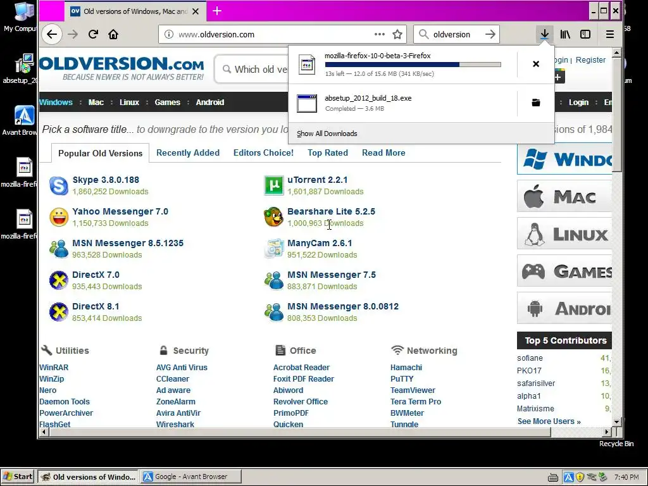Reload the oldversion.com page
The image size is (648, 486).
pos(93,34)
